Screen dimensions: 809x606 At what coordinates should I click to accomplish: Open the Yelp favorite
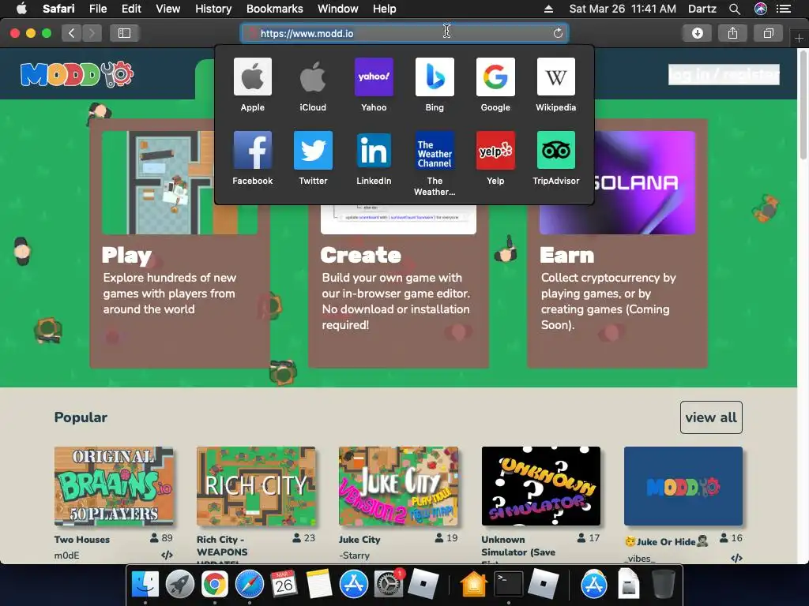click(x=495, y=150)
